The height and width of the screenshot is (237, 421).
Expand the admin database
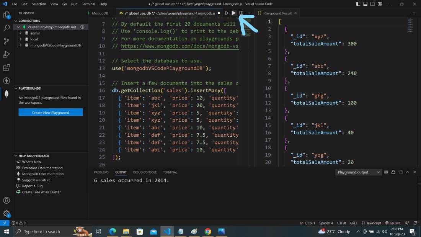tap(21, 33)
